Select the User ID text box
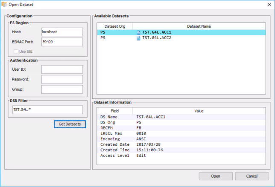 click(62, 69)
